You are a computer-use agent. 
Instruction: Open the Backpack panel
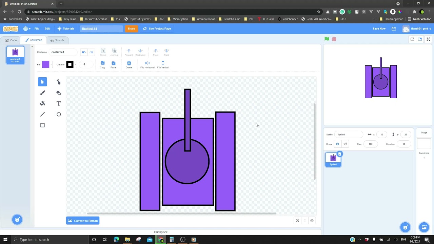(161, 232)
